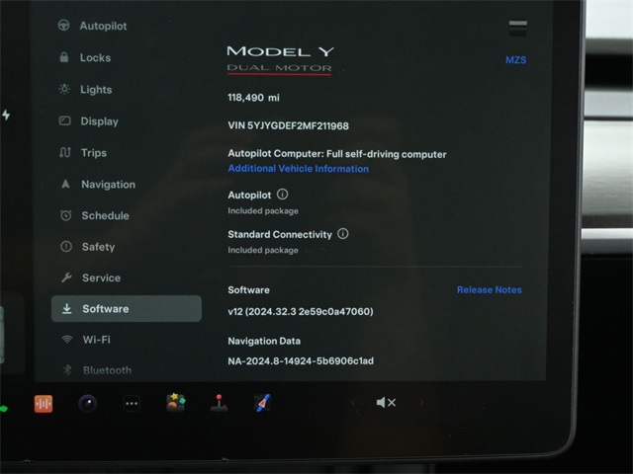
Task: Open the Toybox app icon
Action: (176, 402)
